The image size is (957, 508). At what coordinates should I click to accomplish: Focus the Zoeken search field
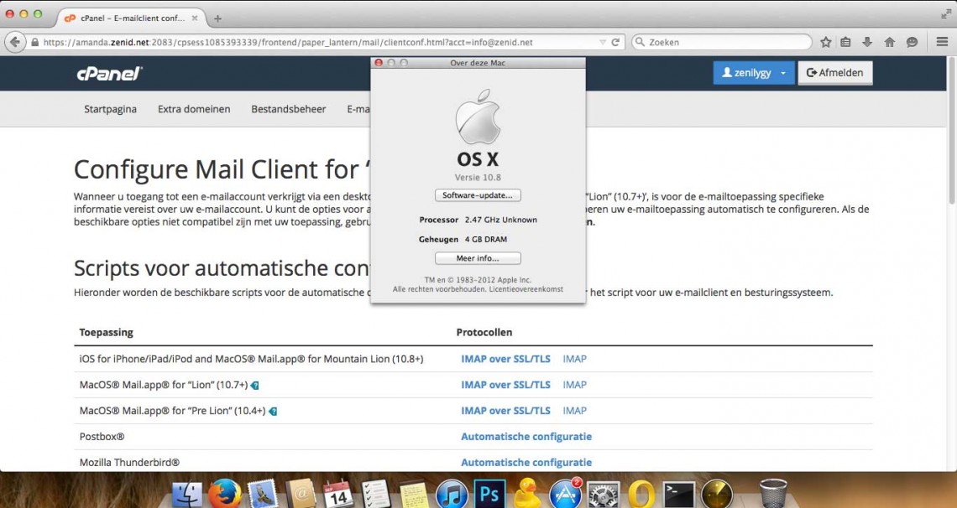tap(721, 42)
